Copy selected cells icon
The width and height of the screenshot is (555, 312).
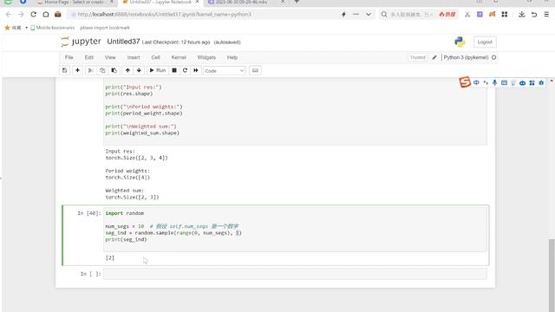(x=102, y=70)
